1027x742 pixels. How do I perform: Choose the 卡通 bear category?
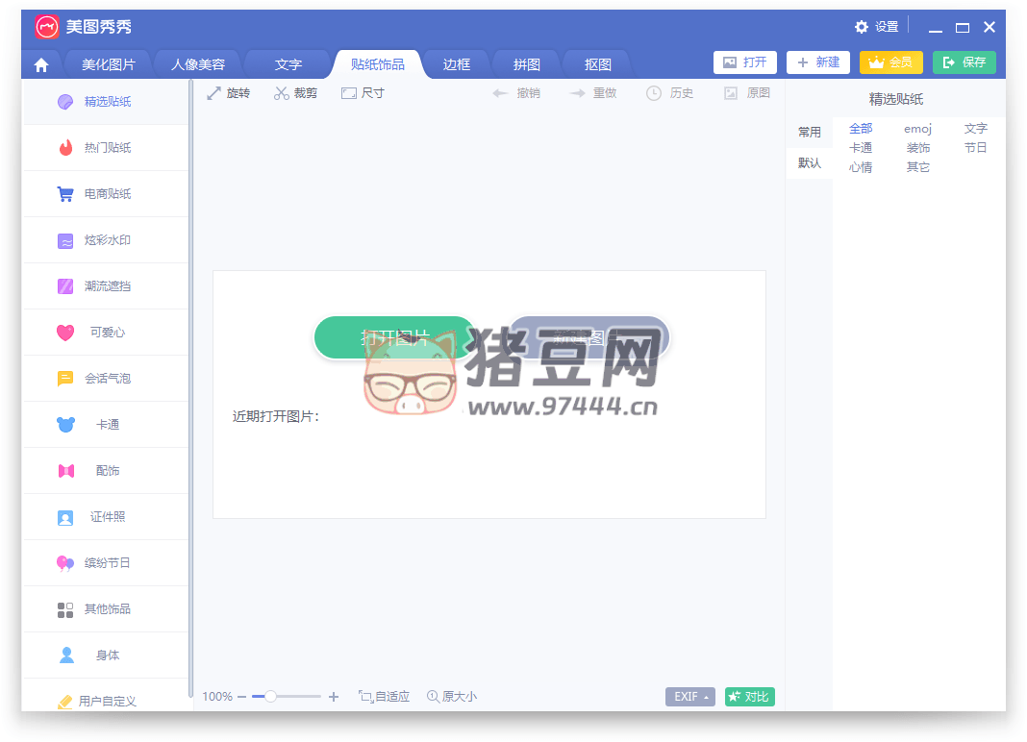(x=106, y=425)
